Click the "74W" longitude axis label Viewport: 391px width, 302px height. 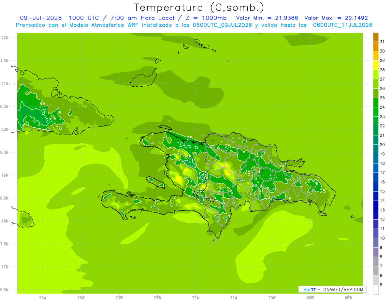[x=119, y=298]
